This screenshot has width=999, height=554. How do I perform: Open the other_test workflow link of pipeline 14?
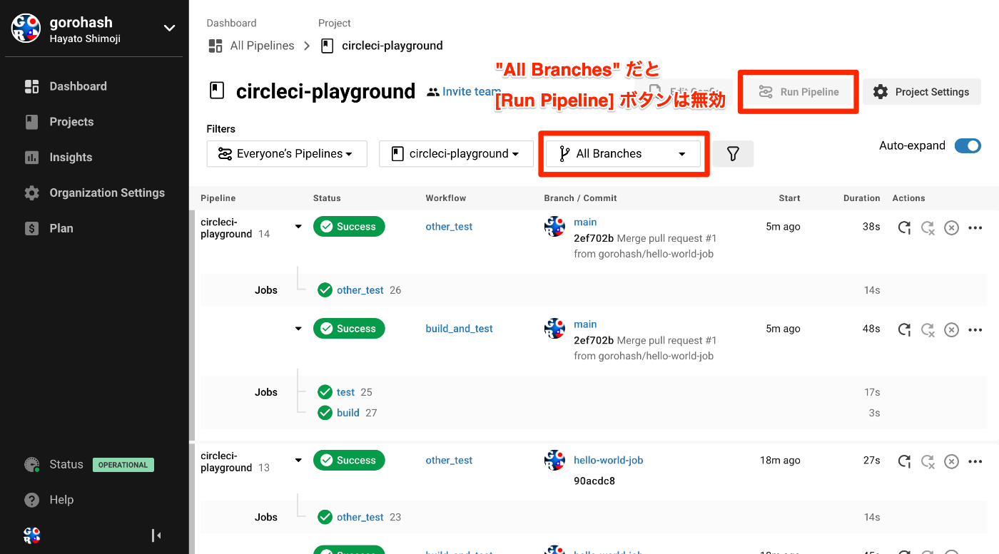(449, 227)
